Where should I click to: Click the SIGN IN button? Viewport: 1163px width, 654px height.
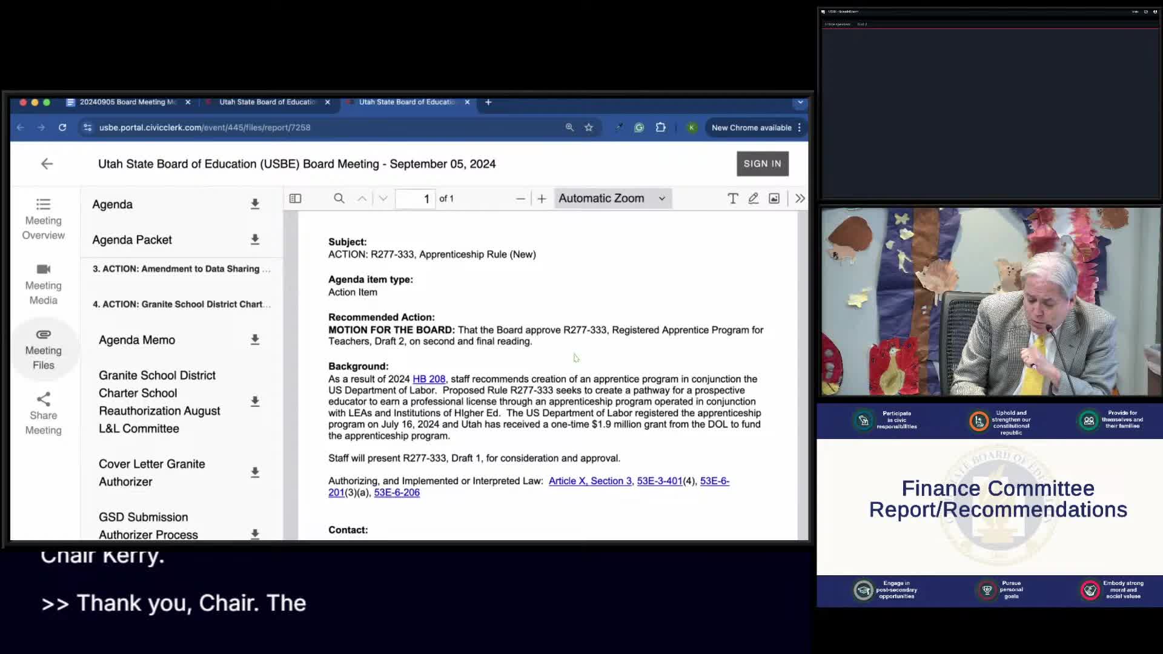[x=762, y=163]
